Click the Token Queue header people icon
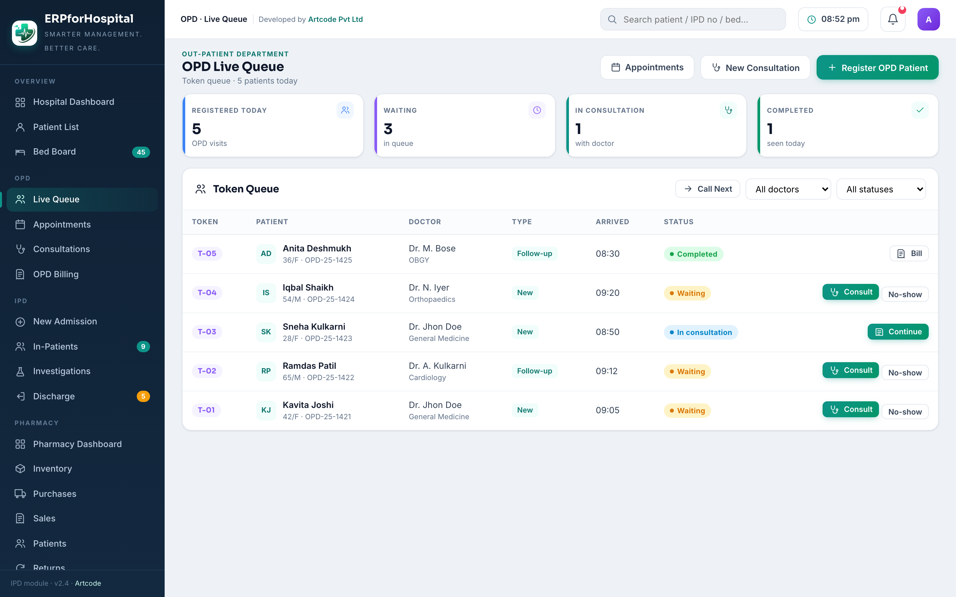The image size is (956, 597). (201, 189)
